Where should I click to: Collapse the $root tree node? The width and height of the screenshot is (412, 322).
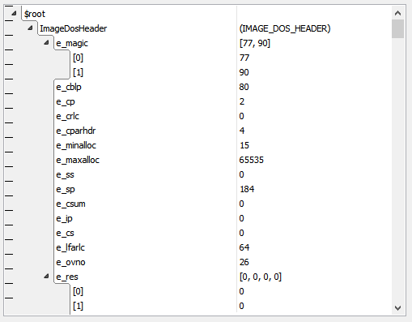click(x=14, y=13)
